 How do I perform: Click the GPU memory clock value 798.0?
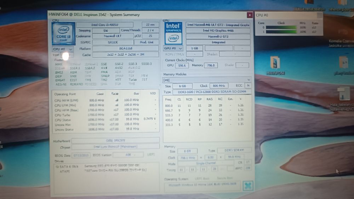click(x=211, y=65)
